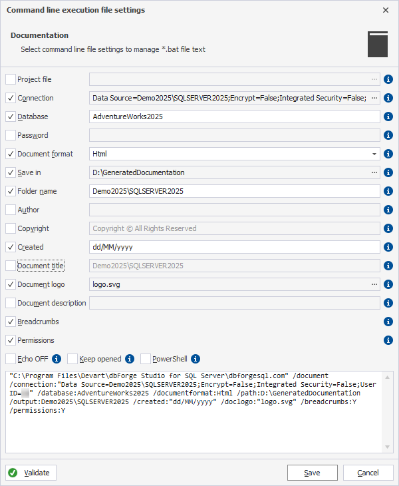Click info icon beside Echo OFF
Image resolution: width=399 pixels, height=486 pixels.
tap(57, 359)
